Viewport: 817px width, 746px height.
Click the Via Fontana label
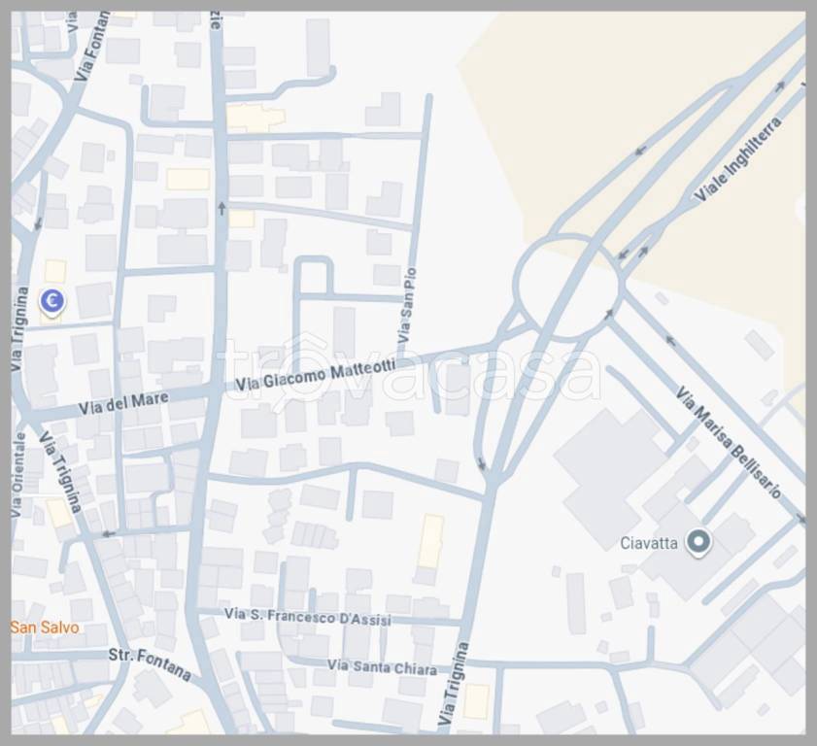click(92, 46)
